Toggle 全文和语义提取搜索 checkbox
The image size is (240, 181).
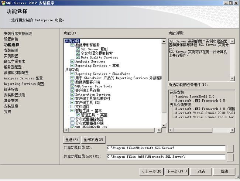click(78, 53)
